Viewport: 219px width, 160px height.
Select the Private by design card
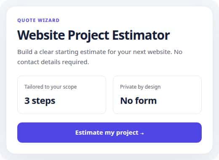pos(157,95)
